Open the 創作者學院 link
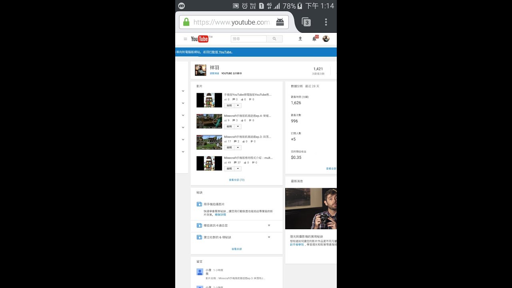 pos(297,244)
